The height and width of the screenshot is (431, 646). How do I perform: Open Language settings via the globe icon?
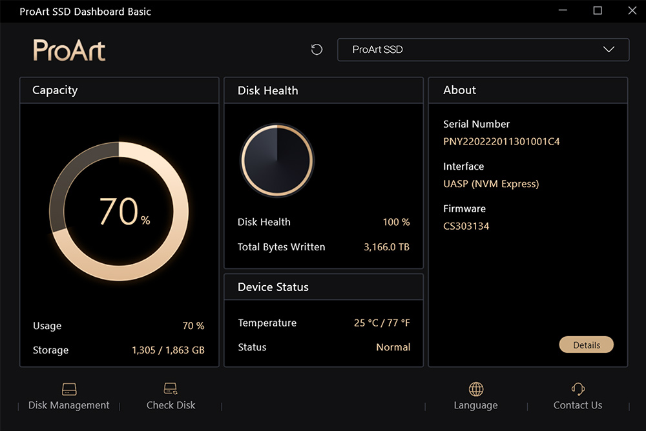point(476,388)
